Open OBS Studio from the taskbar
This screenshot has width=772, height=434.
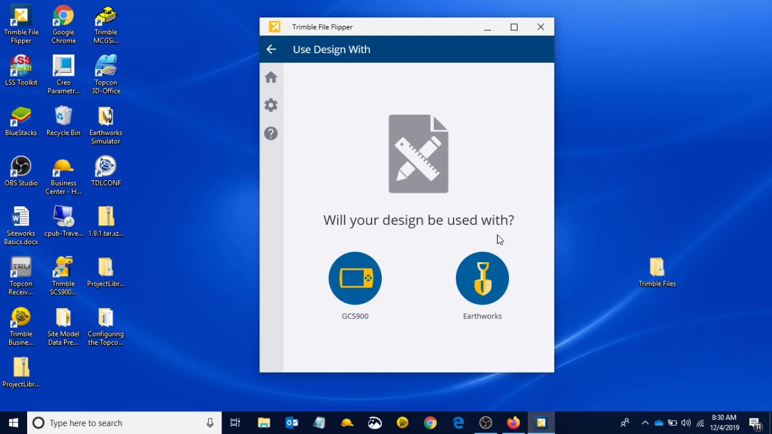pos(486,423)
